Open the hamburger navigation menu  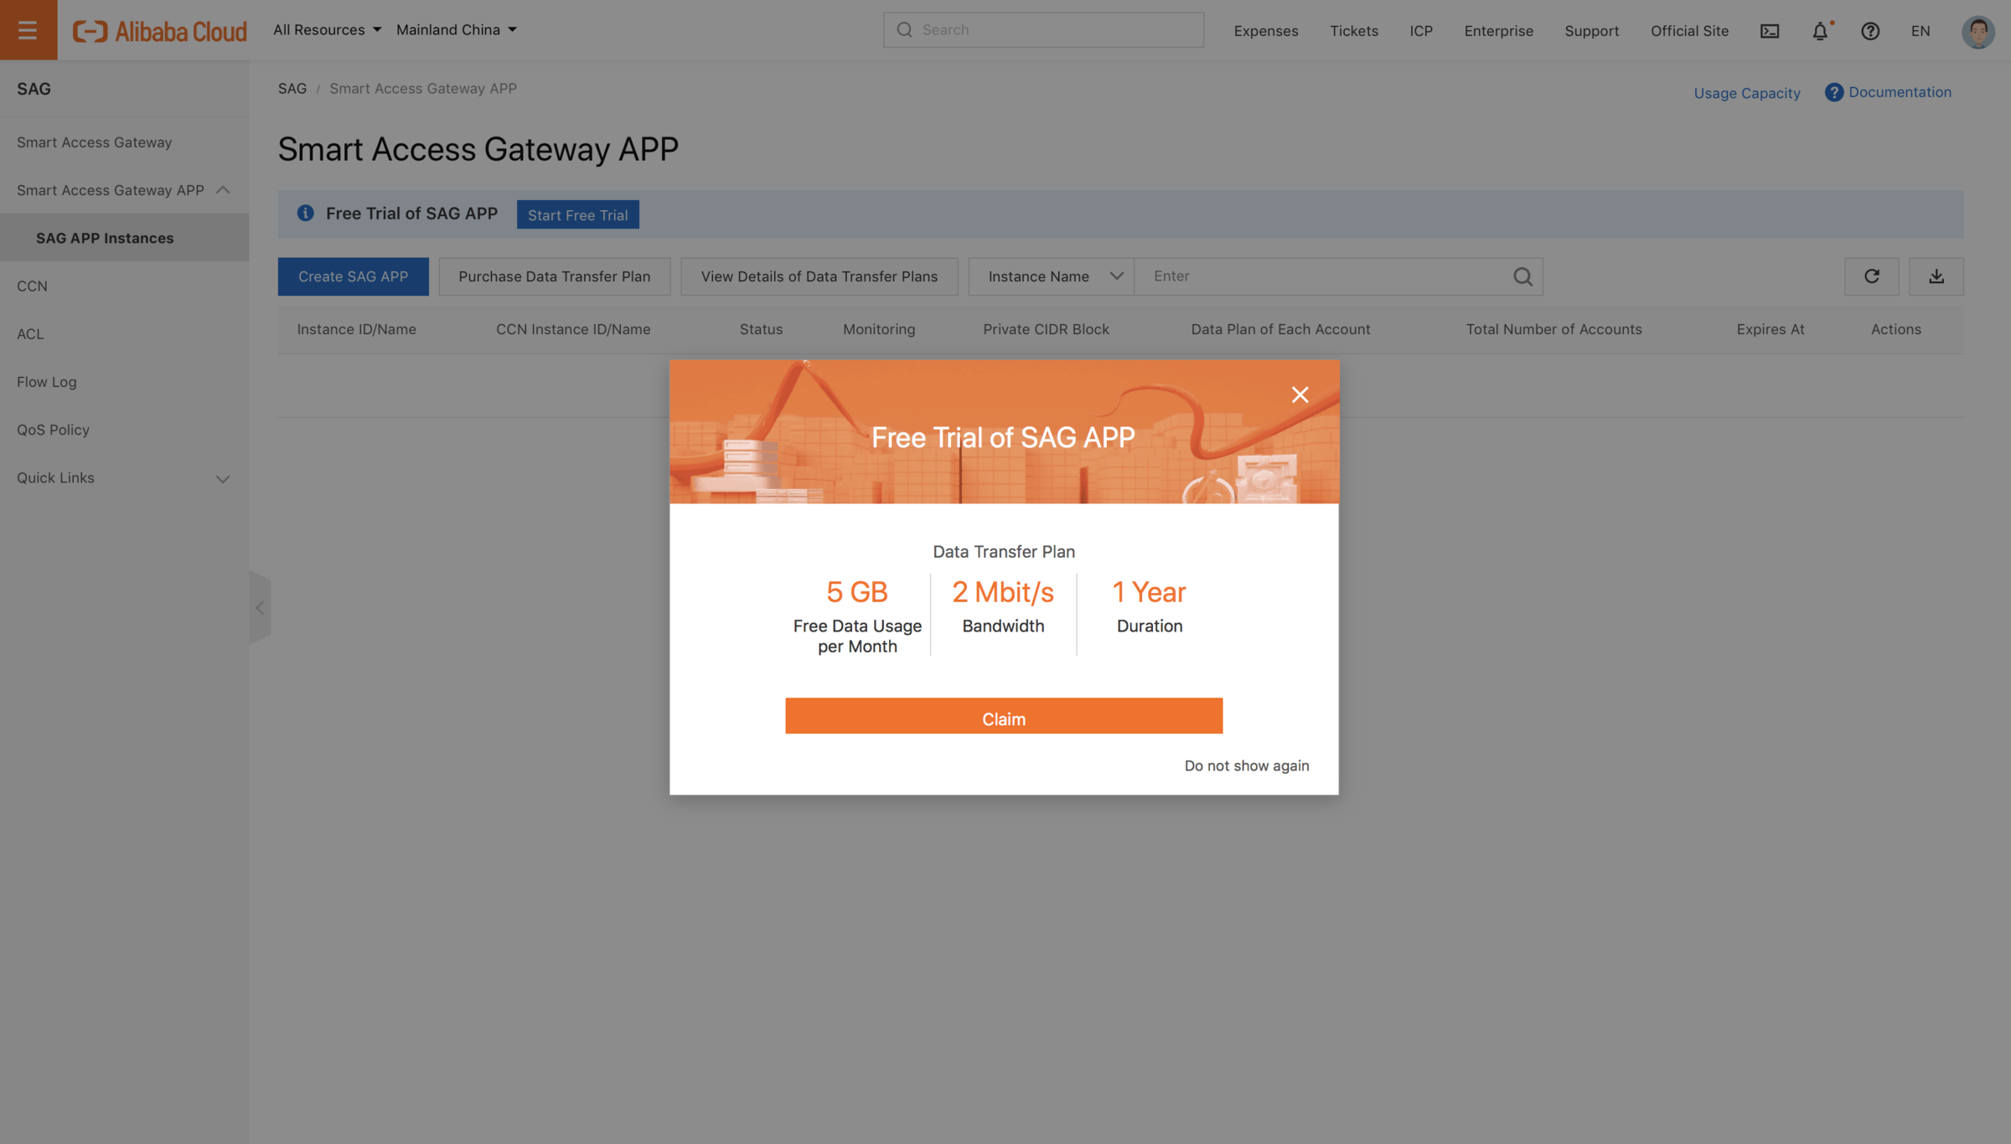28,30
